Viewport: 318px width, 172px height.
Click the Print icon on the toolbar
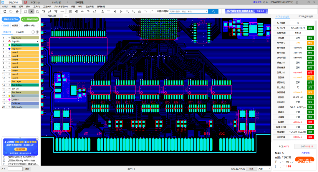(16, 12)
